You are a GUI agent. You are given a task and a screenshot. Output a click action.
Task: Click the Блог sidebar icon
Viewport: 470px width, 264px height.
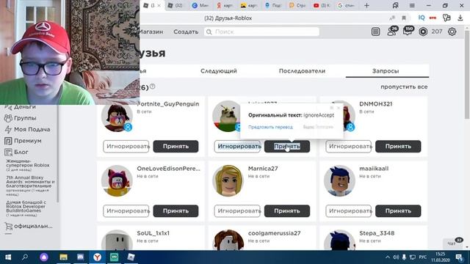8,152
